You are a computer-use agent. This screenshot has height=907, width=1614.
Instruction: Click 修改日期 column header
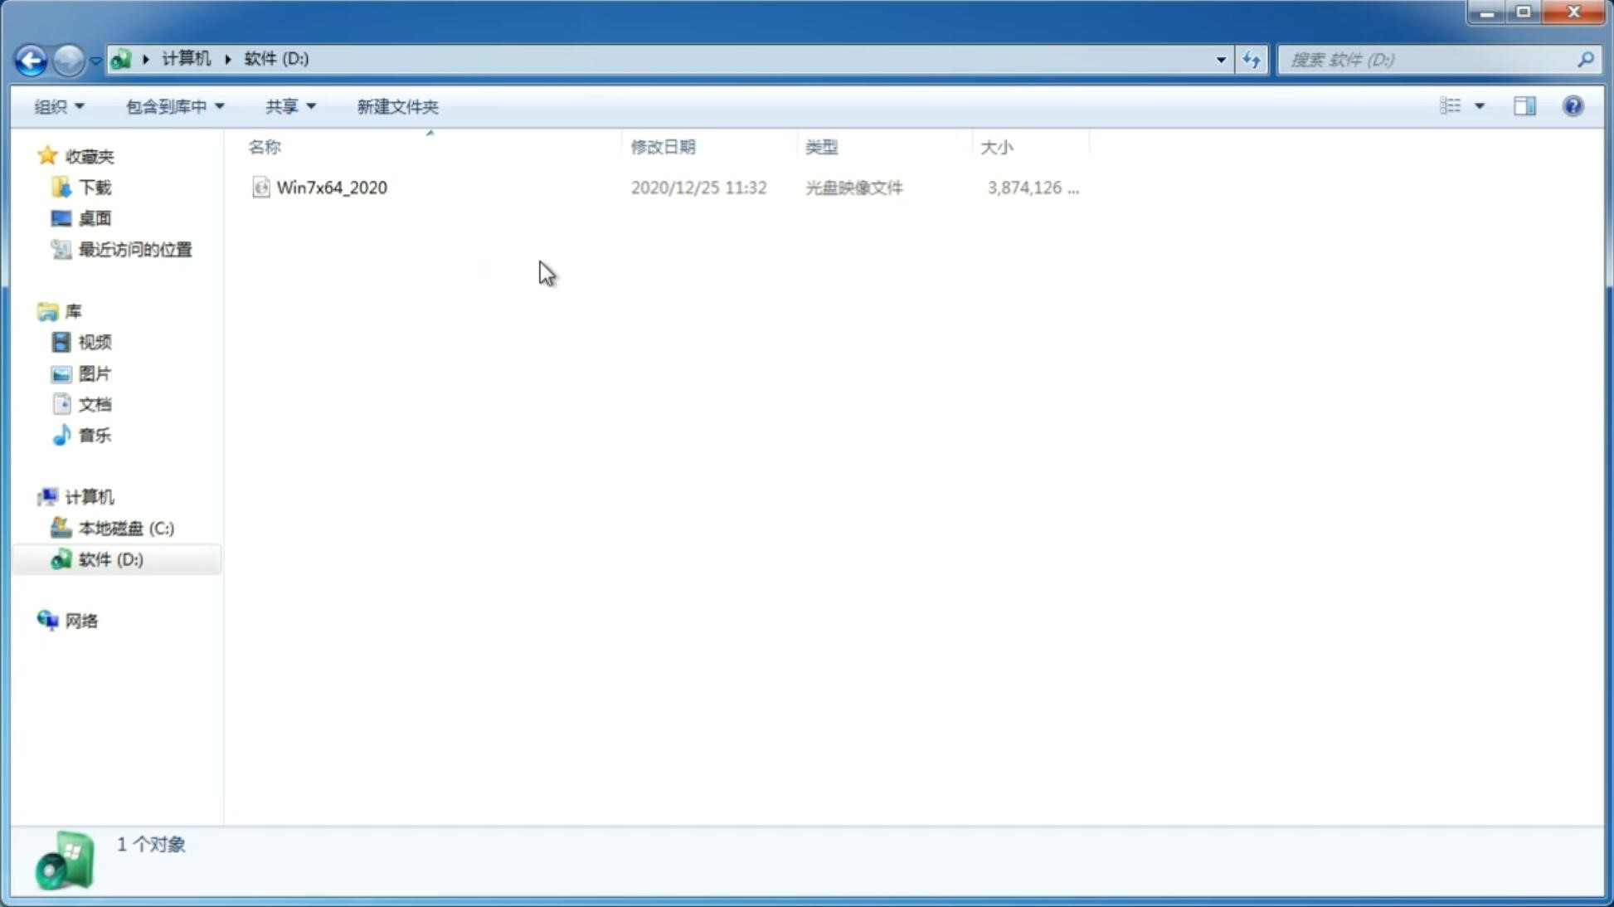(663, 146)
